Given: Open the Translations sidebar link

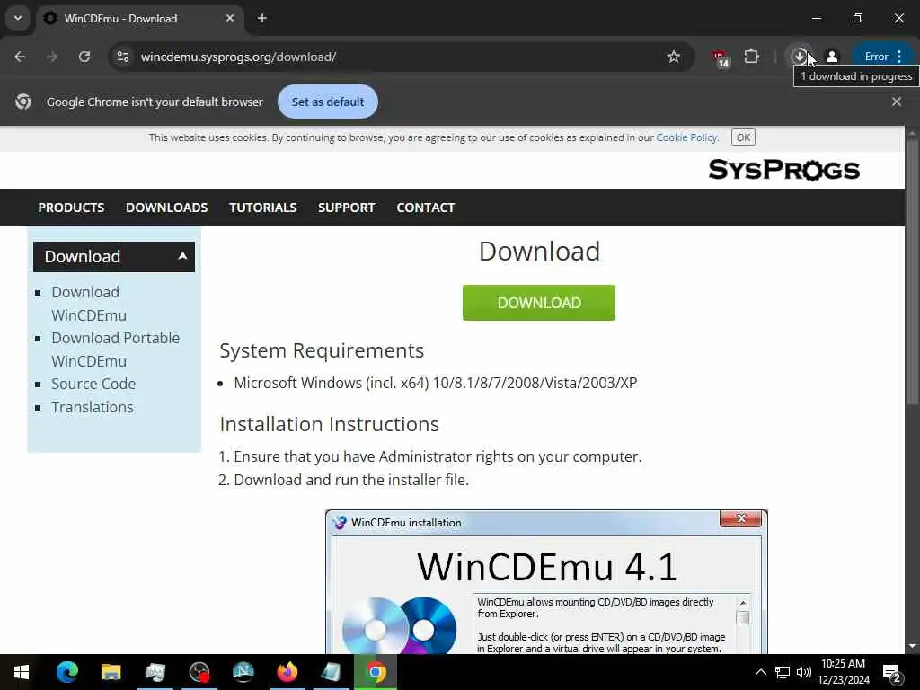Looking at the screenshot, I should (93, 407).
